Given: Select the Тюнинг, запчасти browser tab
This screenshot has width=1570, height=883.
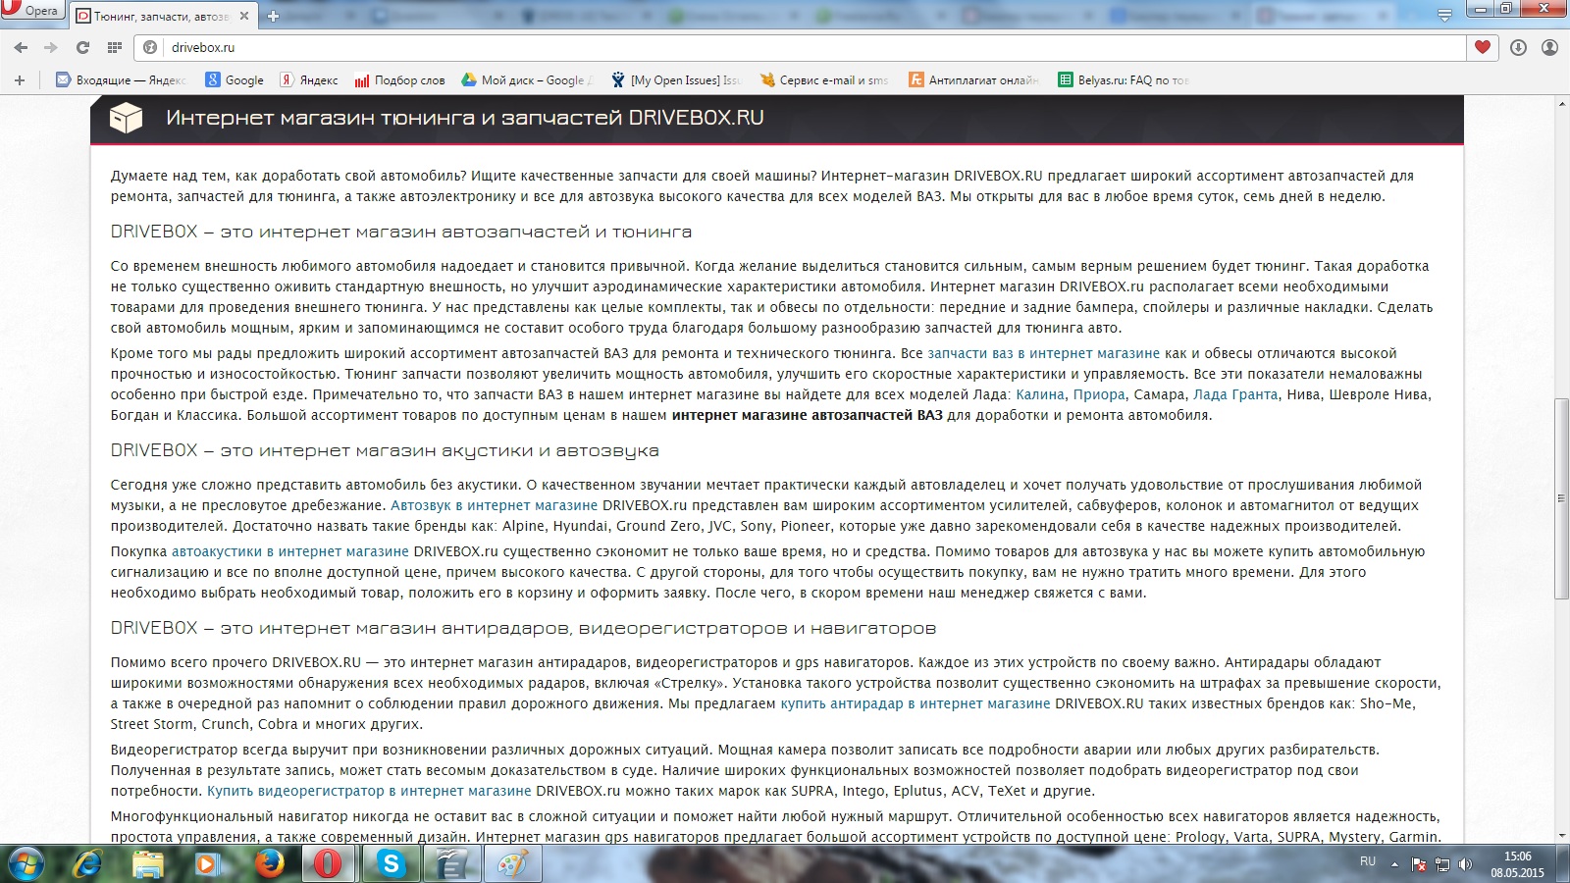Looking at the screenshot, I should [x=162, y=16].
